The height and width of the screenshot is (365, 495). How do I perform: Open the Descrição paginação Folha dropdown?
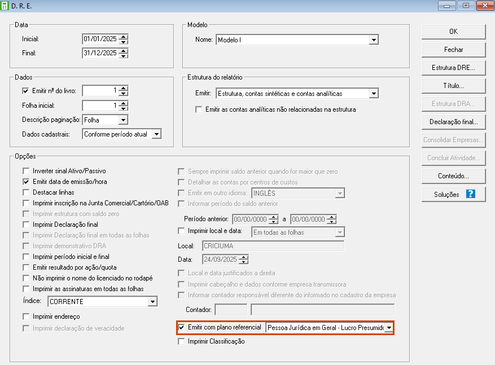tap(122, 120)
